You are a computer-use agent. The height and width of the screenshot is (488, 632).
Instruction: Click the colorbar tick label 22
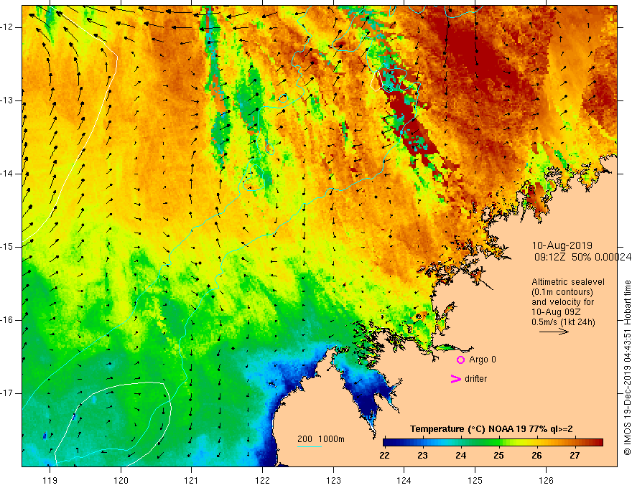coord(384,456)
